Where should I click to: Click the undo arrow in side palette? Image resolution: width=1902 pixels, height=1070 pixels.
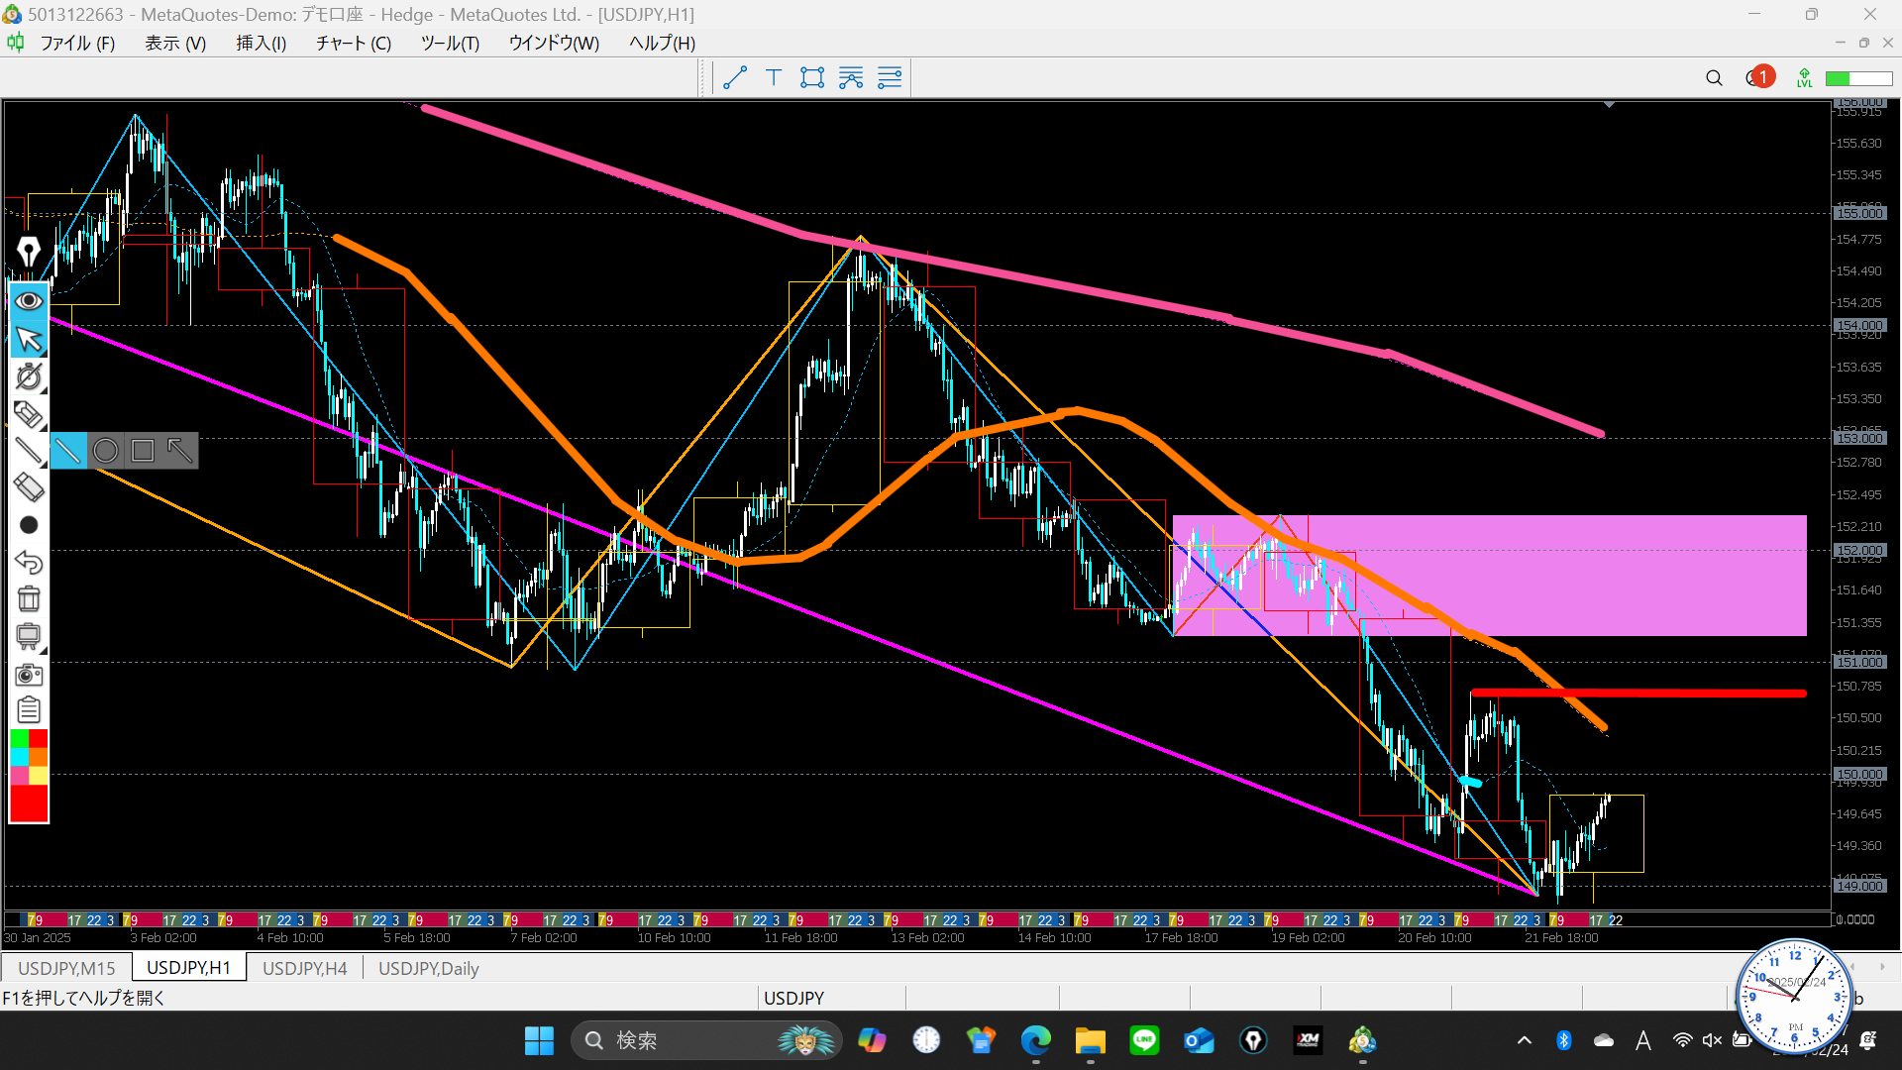(29, 562)
